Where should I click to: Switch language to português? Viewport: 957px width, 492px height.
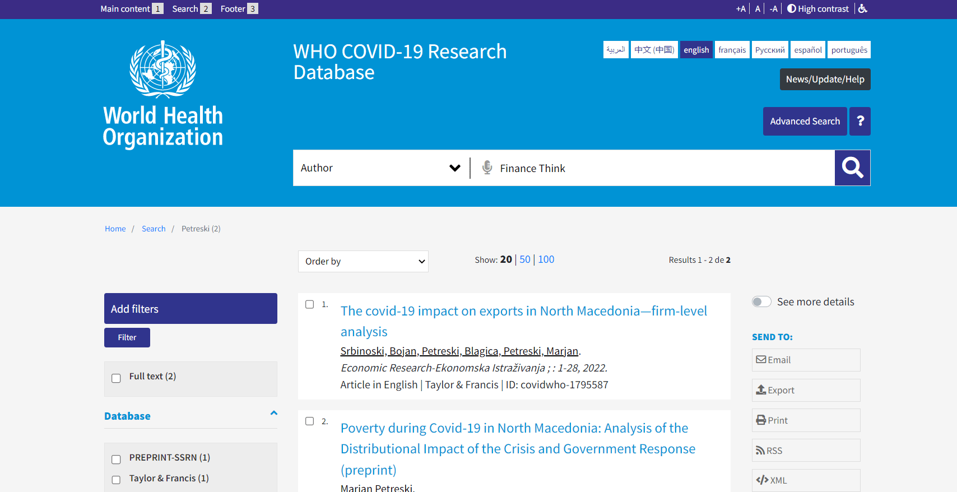(849, 49)
